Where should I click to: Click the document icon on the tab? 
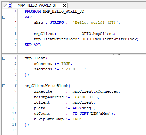(10, 6)
